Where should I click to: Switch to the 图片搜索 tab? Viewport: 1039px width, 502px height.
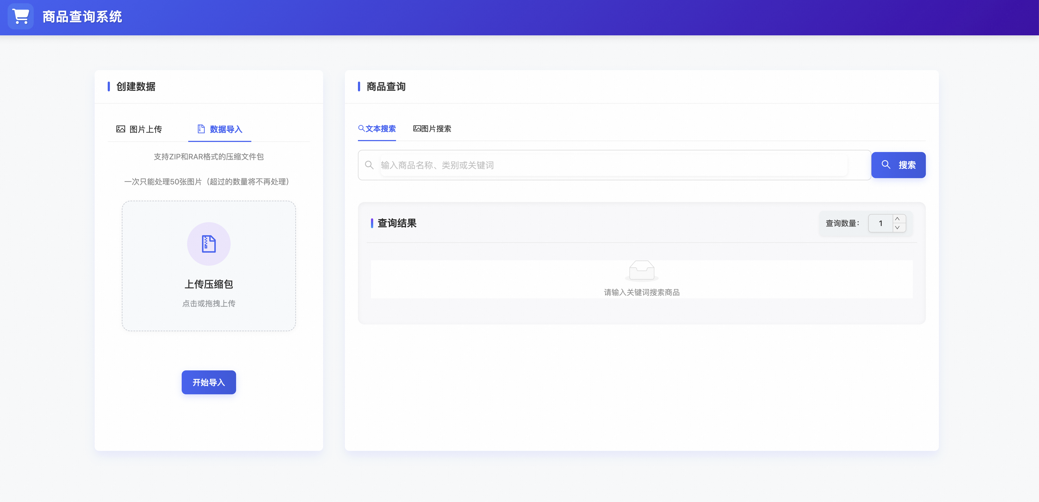pos(432,129)
